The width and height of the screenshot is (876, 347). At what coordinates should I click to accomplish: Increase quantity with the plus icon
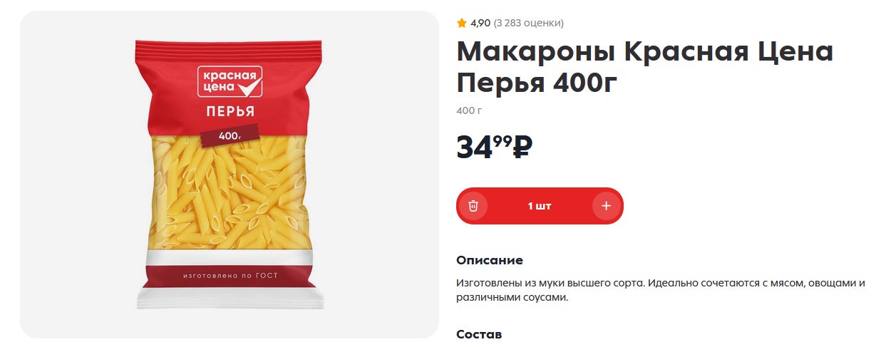click(606, 206)
